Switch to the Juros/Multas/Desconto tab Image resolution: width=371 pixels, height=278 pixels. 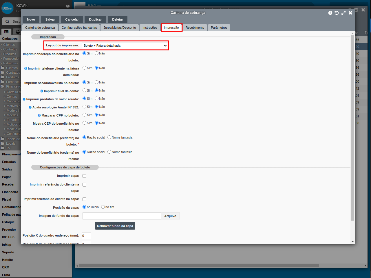click(x=120, y=28)
